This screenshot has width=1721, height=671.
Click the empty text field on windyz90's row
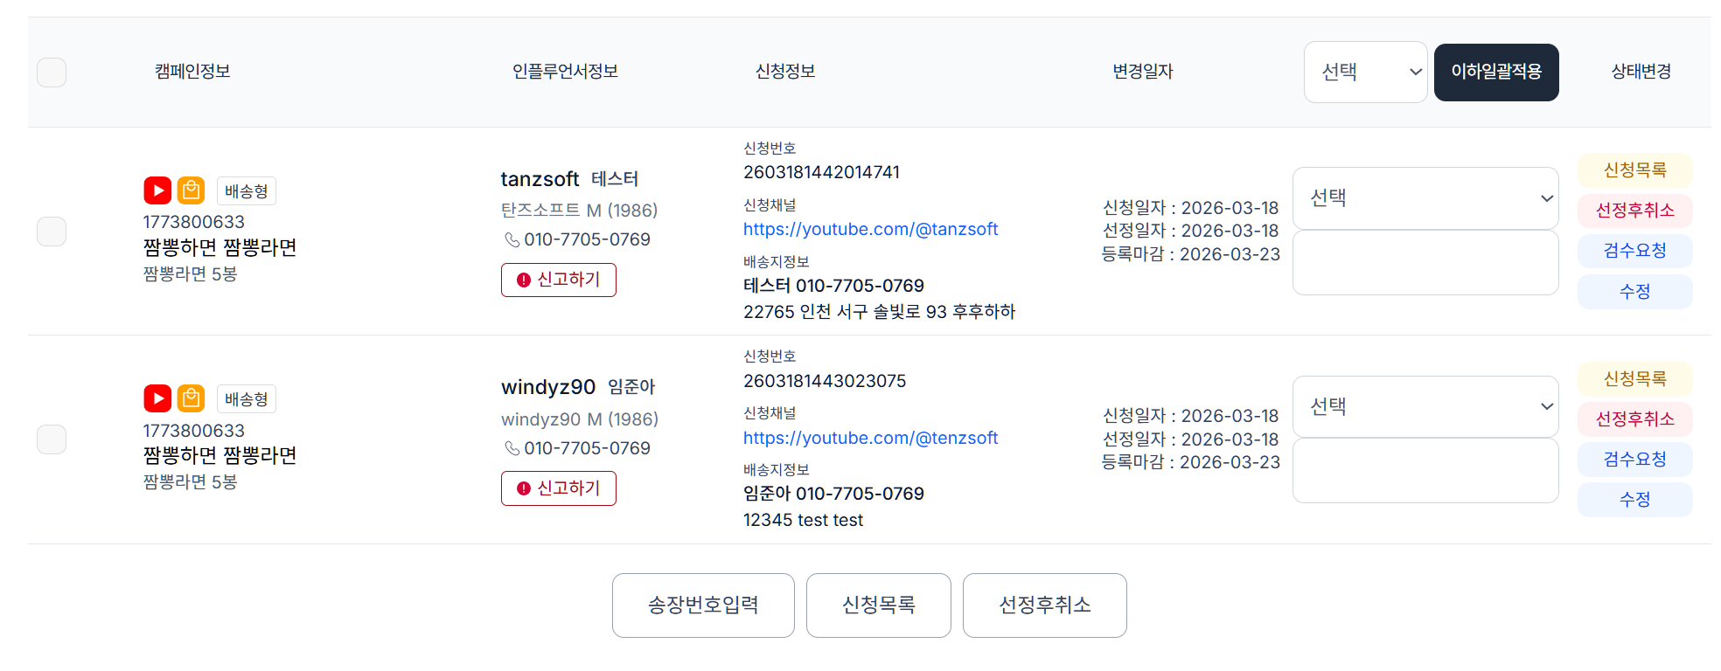pyautogui.click(x=1425, y=471)
